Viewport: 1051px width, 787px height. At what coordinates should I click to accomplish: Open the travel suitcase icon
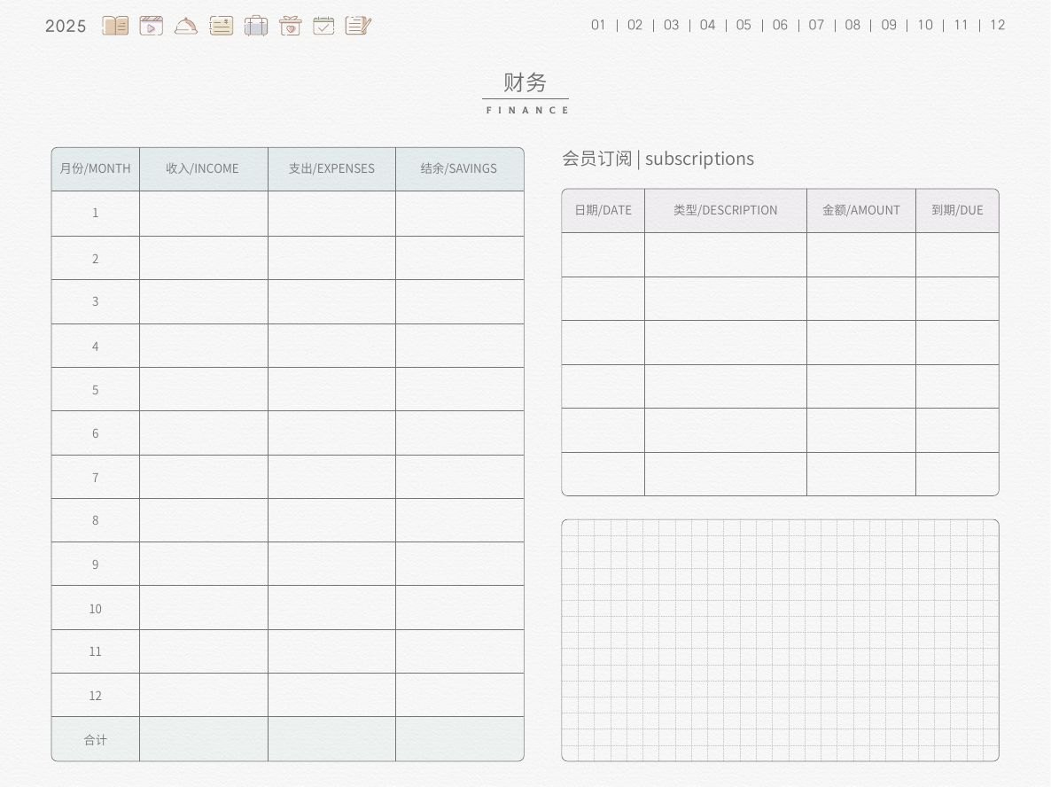[256, 26]
